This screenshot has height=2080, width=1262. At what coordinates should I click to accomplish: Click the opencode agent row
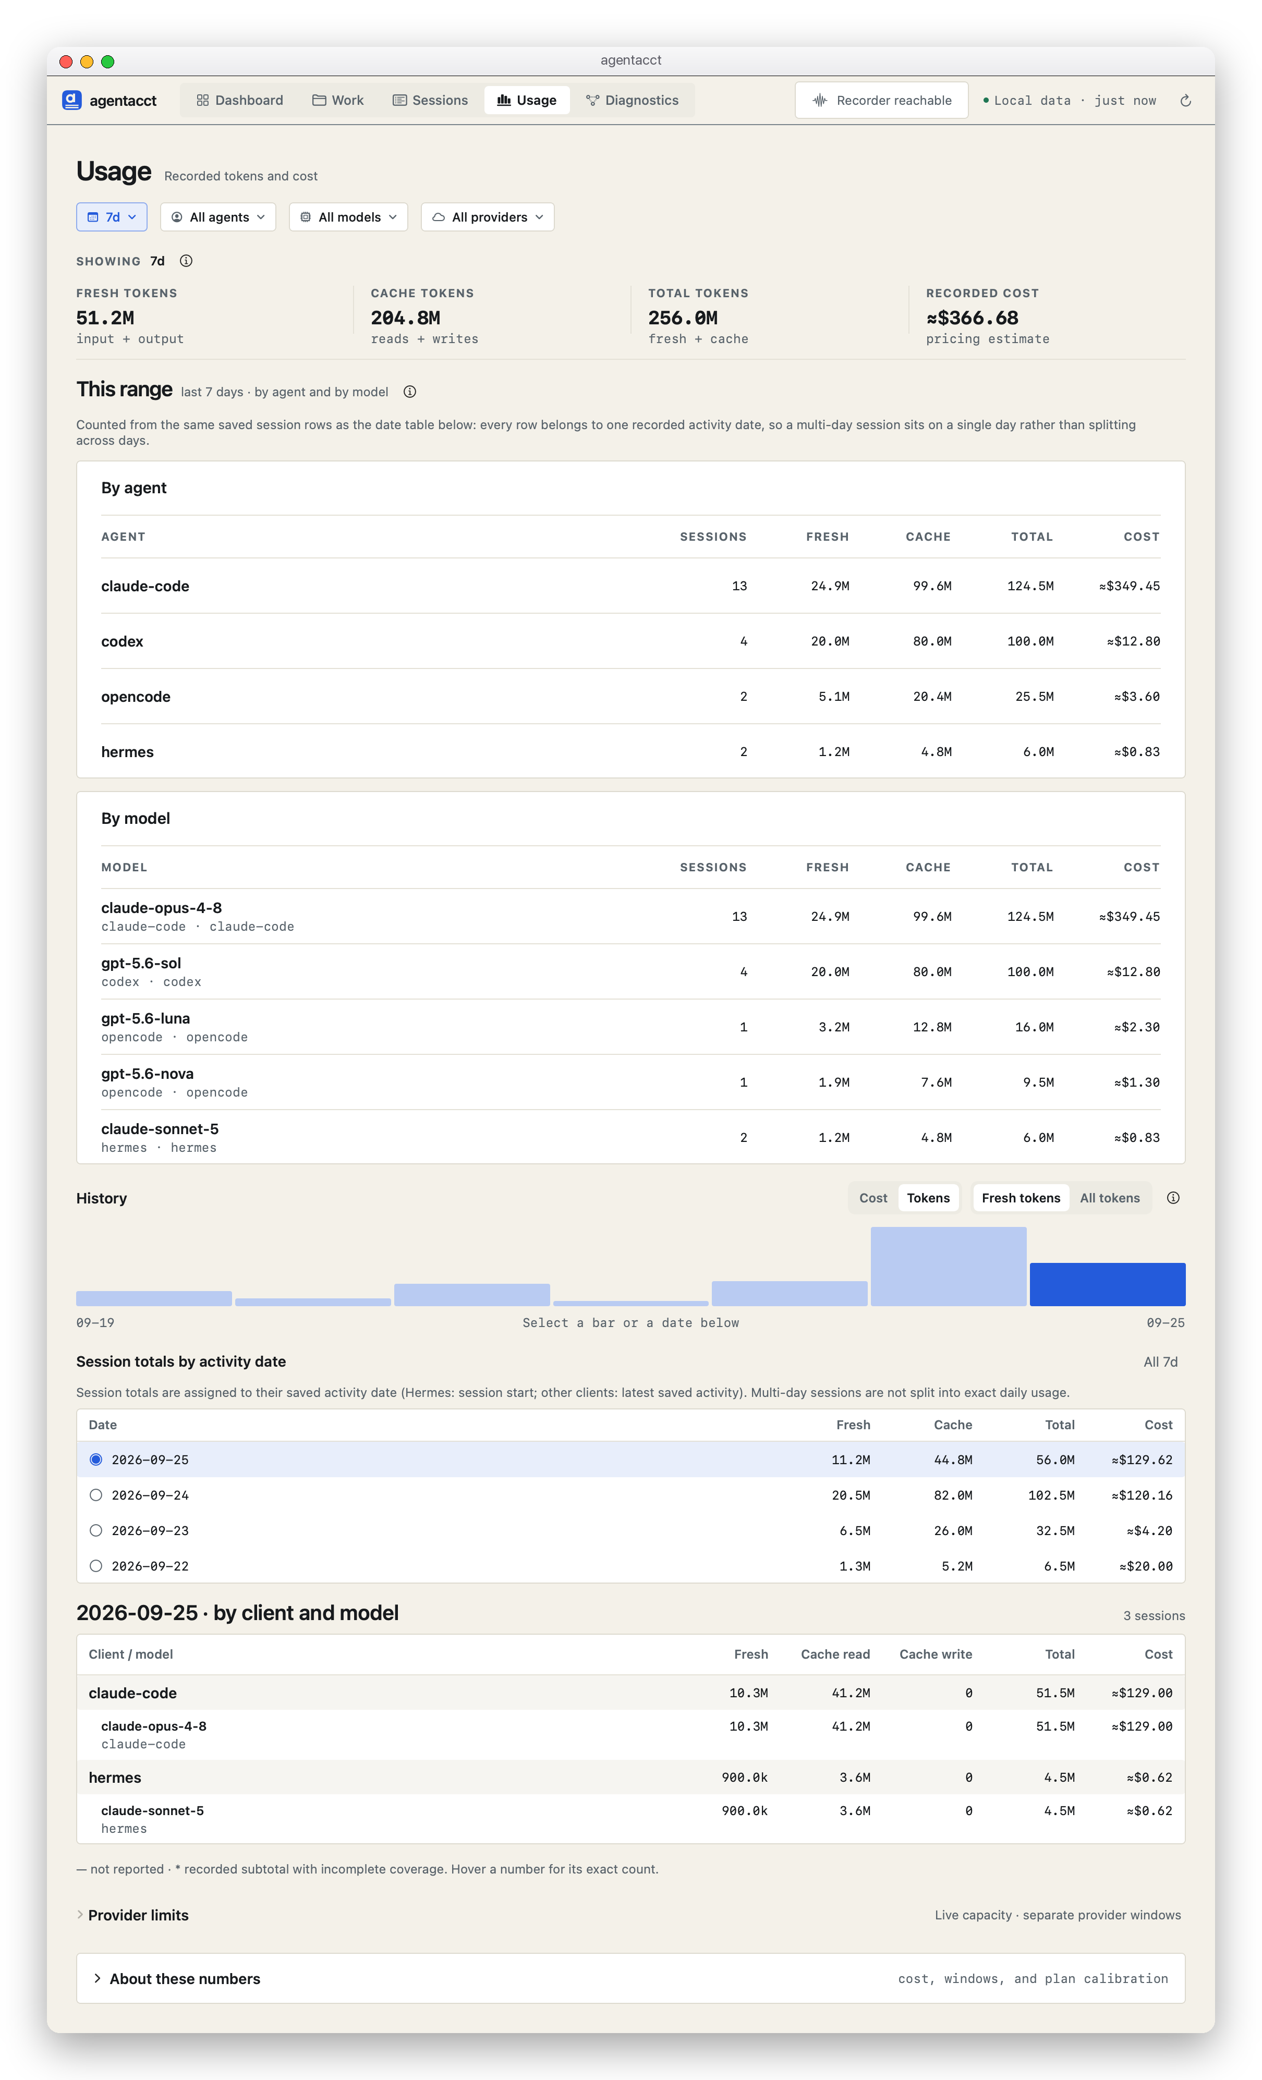[x=630, y=697]
